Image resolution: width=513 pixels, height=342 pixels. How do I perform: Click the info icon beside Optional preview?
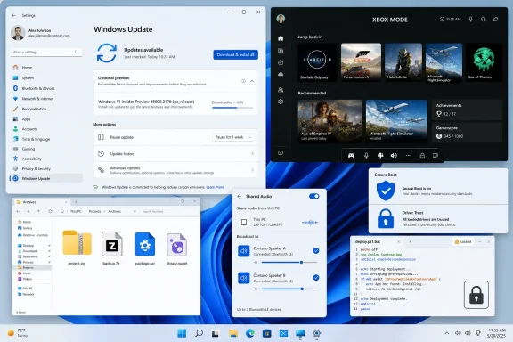pyautogui.click(x=243, y=81)
